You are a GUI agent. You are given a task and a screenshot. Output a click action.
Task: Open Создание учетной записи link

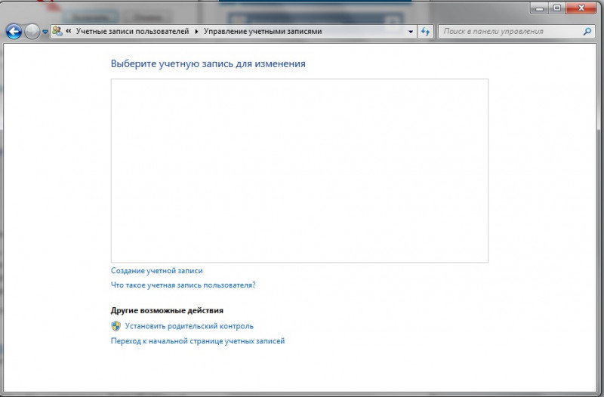[x=157, y=271]
